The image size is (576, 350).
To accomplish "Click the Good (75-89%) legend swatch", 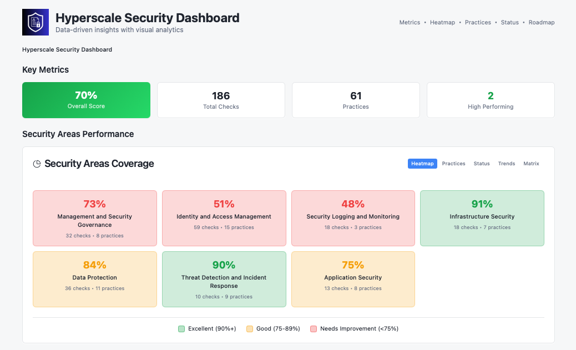I will 250,328.
